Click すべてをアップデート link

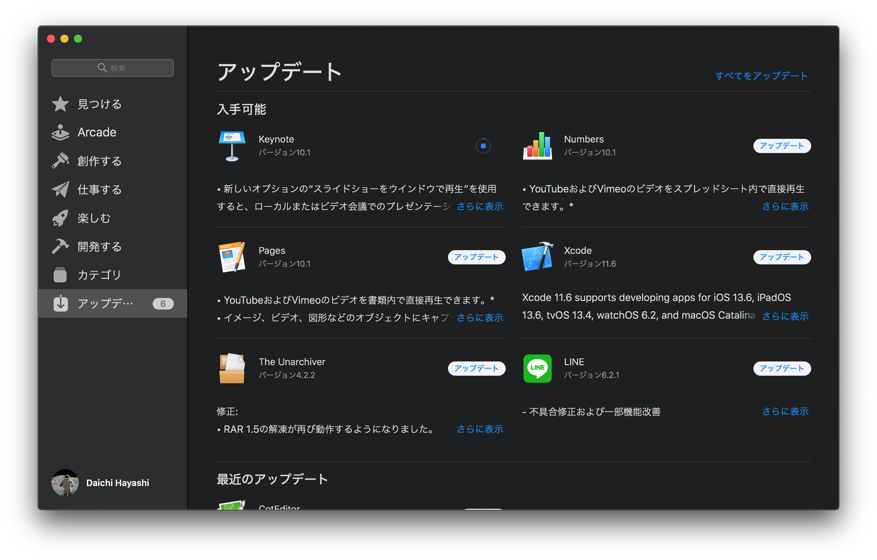(x=761, y=76)
